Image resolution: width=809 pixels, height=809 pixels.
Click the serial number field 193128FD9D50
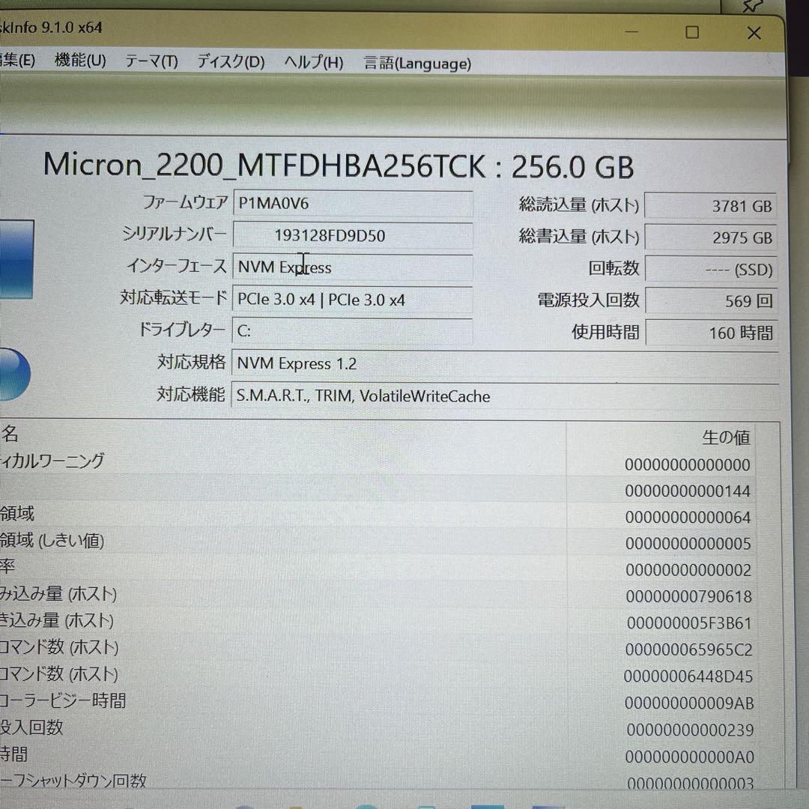(x=352, y=235)
